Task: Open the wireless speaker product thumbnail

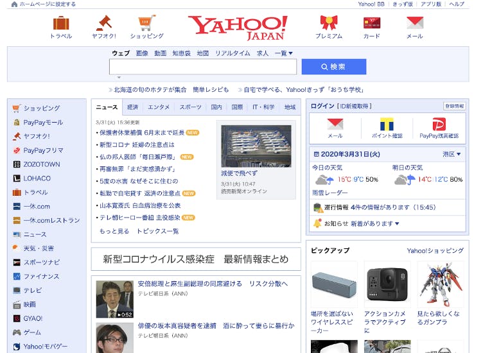Action: pyautogui.click(x=334, y=284)
